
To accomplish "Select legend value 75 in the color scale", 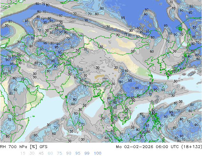I will [x=59, y=153].
